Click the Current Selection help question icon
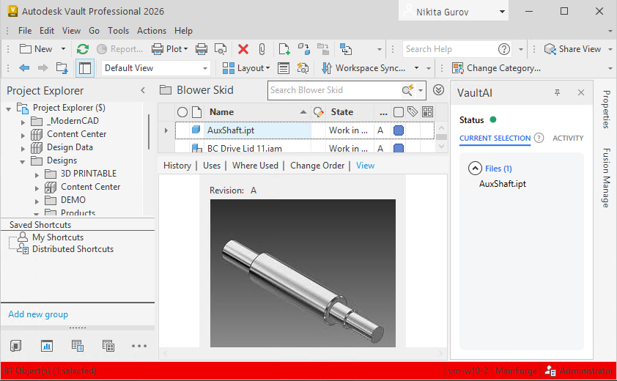The image size is (617, 381). click(x=539, y=138)
